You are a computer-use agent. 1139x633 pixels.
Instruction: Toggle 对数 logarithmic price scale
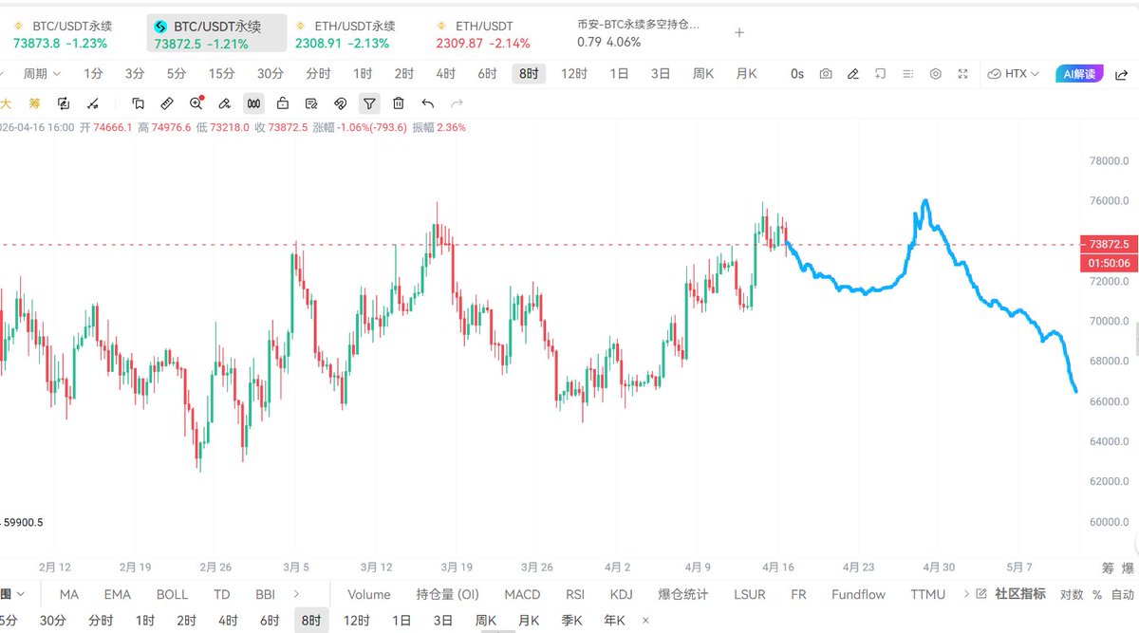[1074, 594]
